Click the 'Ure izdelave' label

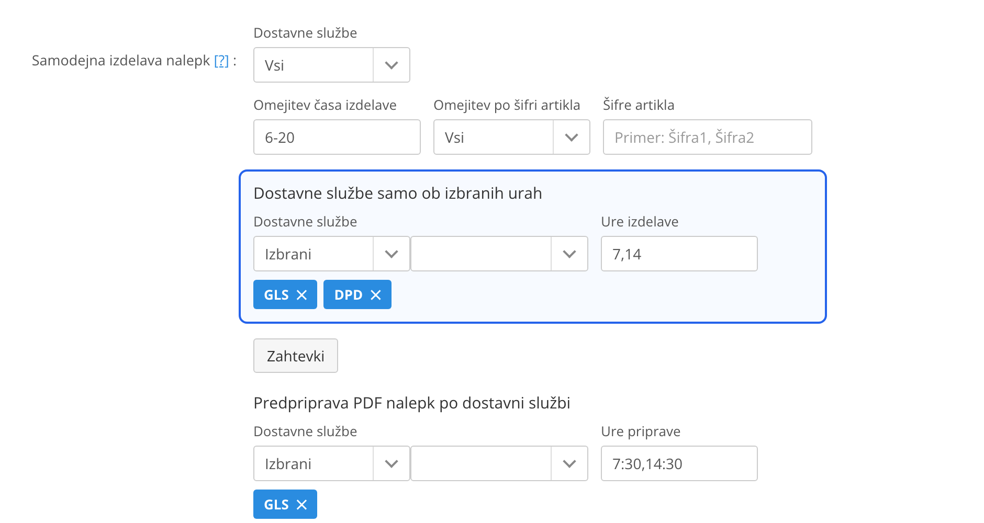(640, 222)
